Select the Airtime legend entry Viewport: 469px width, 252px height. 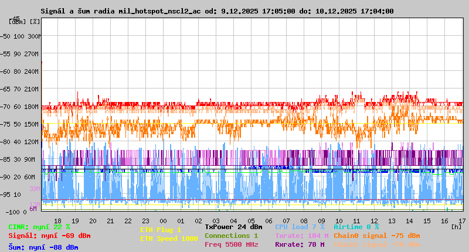(x=356, y=227)
